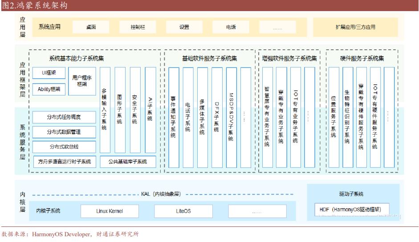Screen dimensions: 419x242
Task: Click the 硬件服务子系统集 heading
Action: [362, 58]
